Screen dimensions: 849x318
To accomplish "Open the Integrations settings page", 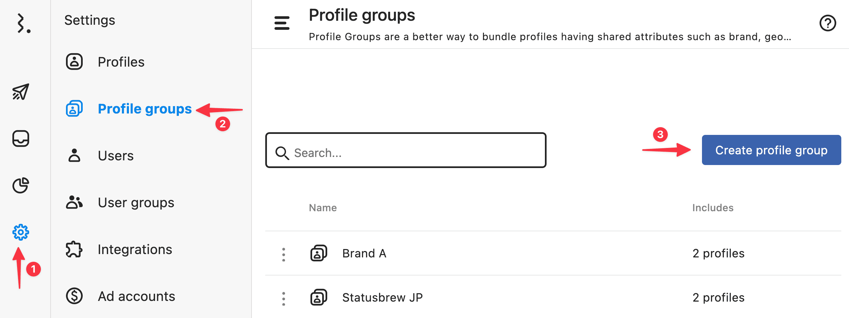I will click(135, 249).
